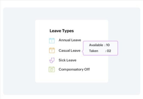Click the Taken label in the tooltip

coord(94,51)
